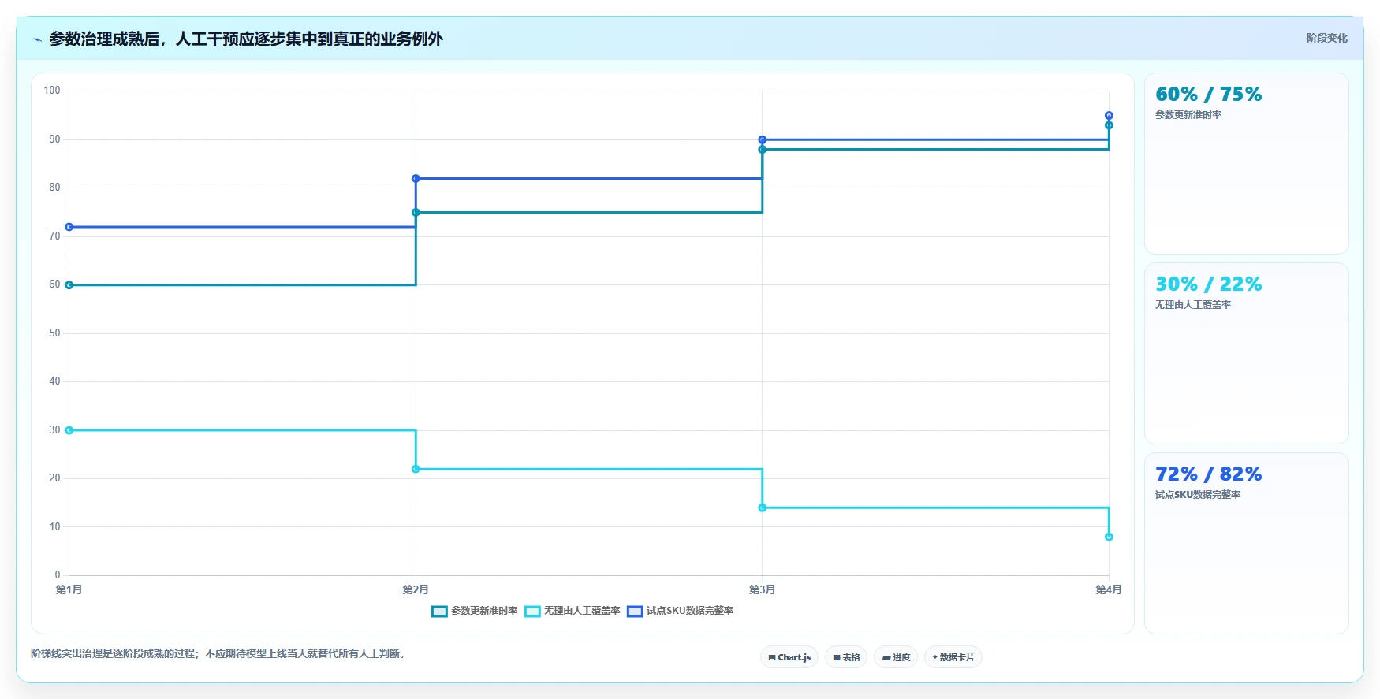1380x699 pixels.
Task: Select the 无理由人工覆盖率 data point at 第2月 (22)
Action: (416, 469)
